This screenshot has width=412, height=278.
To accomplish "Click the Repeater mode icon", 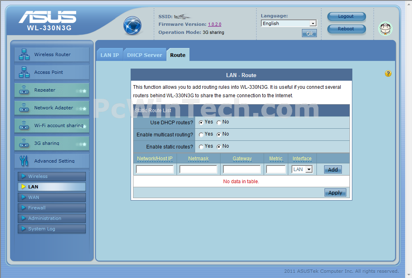I will [x=24, y=90].
